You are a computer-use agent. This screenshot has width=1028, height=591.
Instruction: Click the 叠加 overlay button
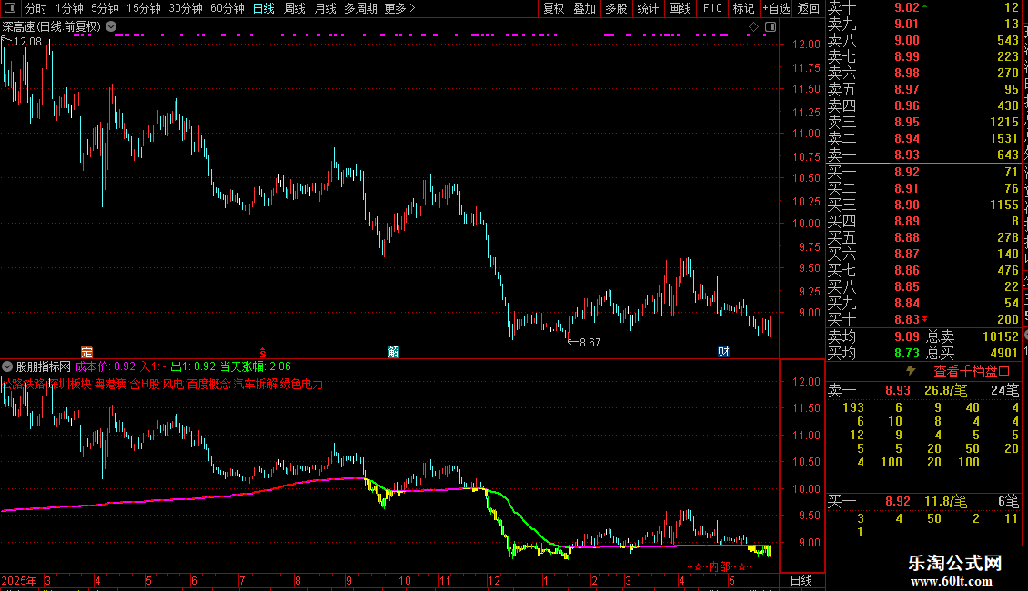point(585,8)
